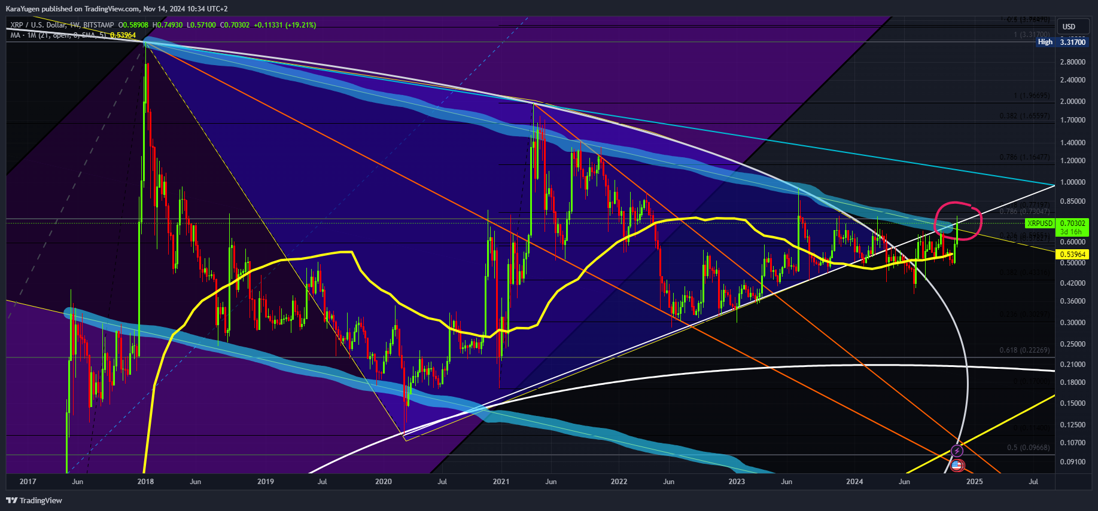Click the 2025 label on time axis
The image size is (1098, 511).
974,482
